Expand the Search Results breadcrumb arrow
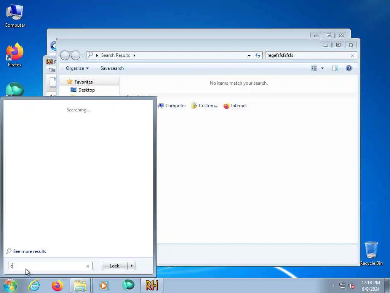 click(x=134, y=55)
